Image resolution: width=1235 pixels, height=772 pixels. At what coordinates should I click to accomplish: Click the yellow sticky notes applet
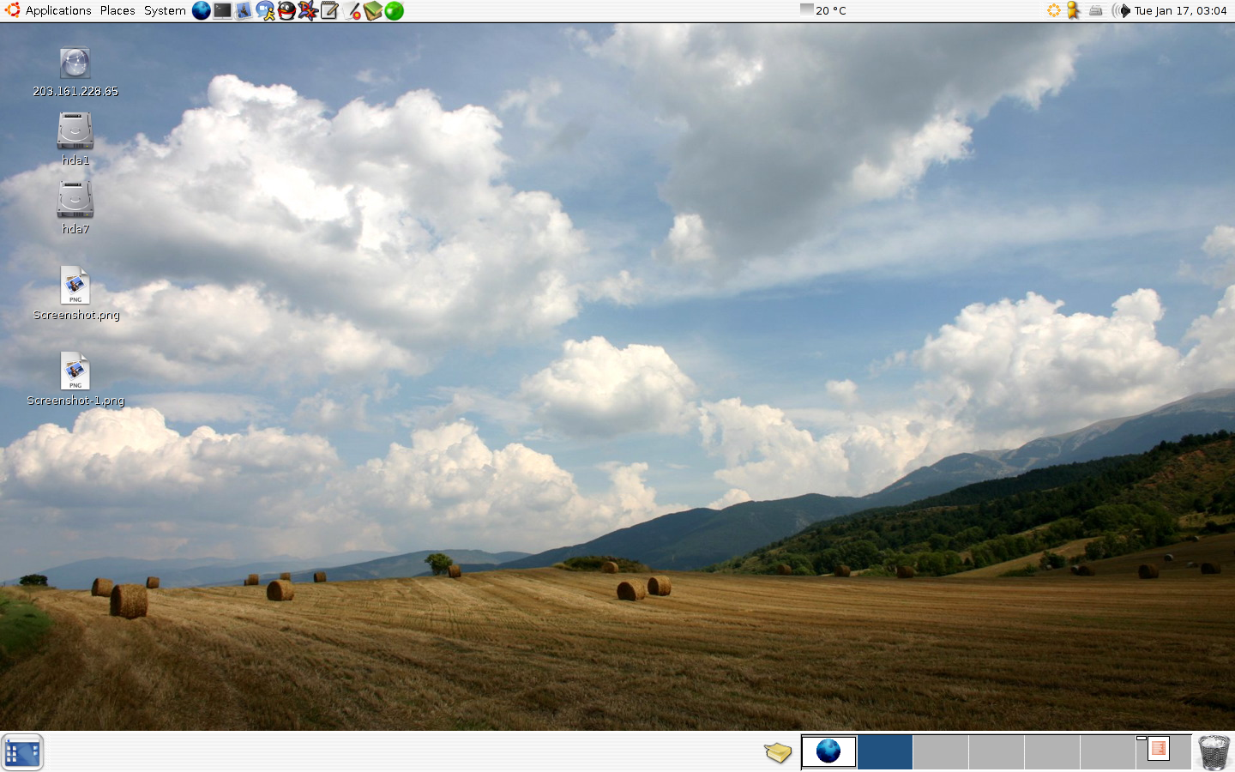[x=778, y=752]
